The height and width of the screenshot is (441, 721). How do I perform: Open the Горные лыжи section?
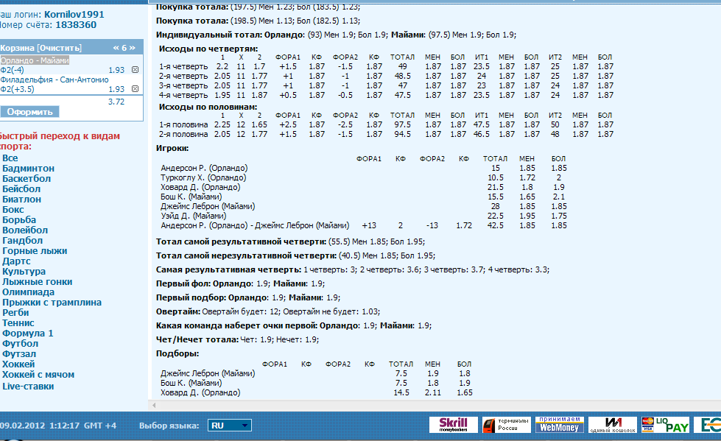click(x=35, y=250)
